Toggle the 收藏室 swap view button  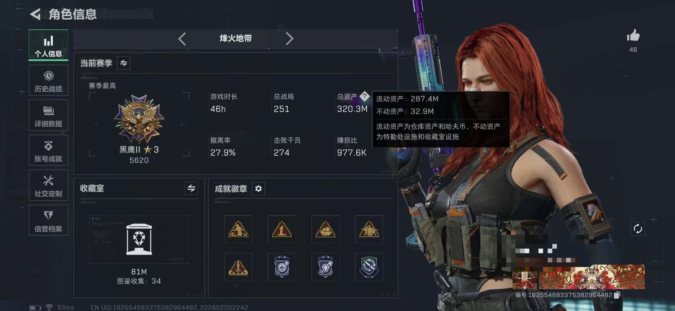[x=191, y=188]
